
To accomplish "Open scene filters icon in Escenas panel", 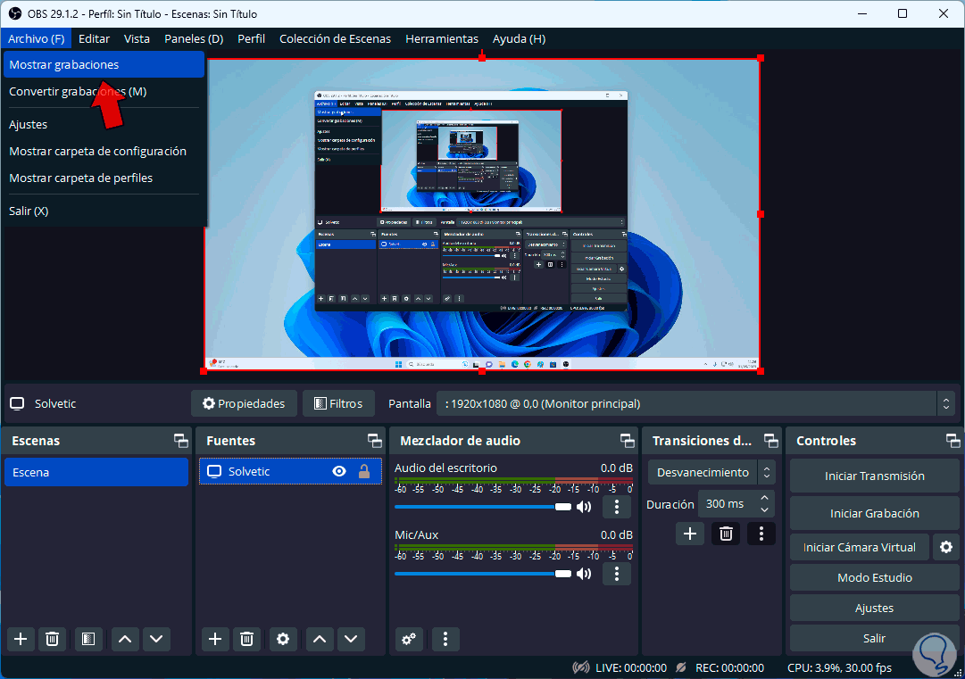I will 87,638.
